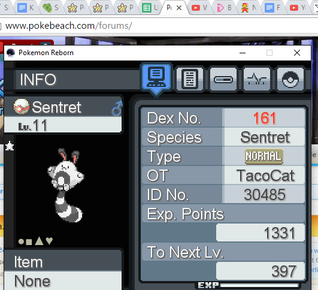This screenshot has height=290, width=318.
Task: Click the male gender symbol
Action: [x=117, y=108]
